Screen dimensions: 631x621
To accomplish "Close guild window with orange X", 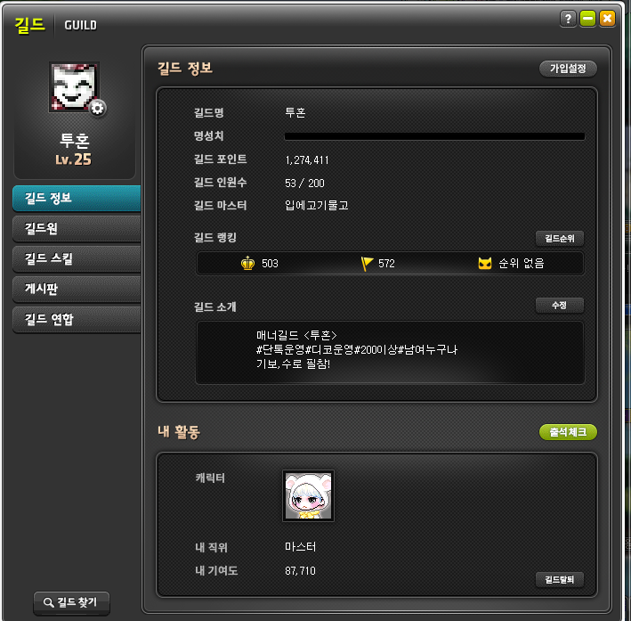I will (x=607, y=19).
